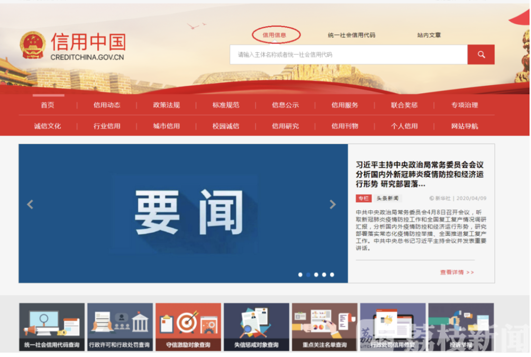Open 信用动态 menu item
The width and height of the screenshot is (531, 357).
pos(107,105)
